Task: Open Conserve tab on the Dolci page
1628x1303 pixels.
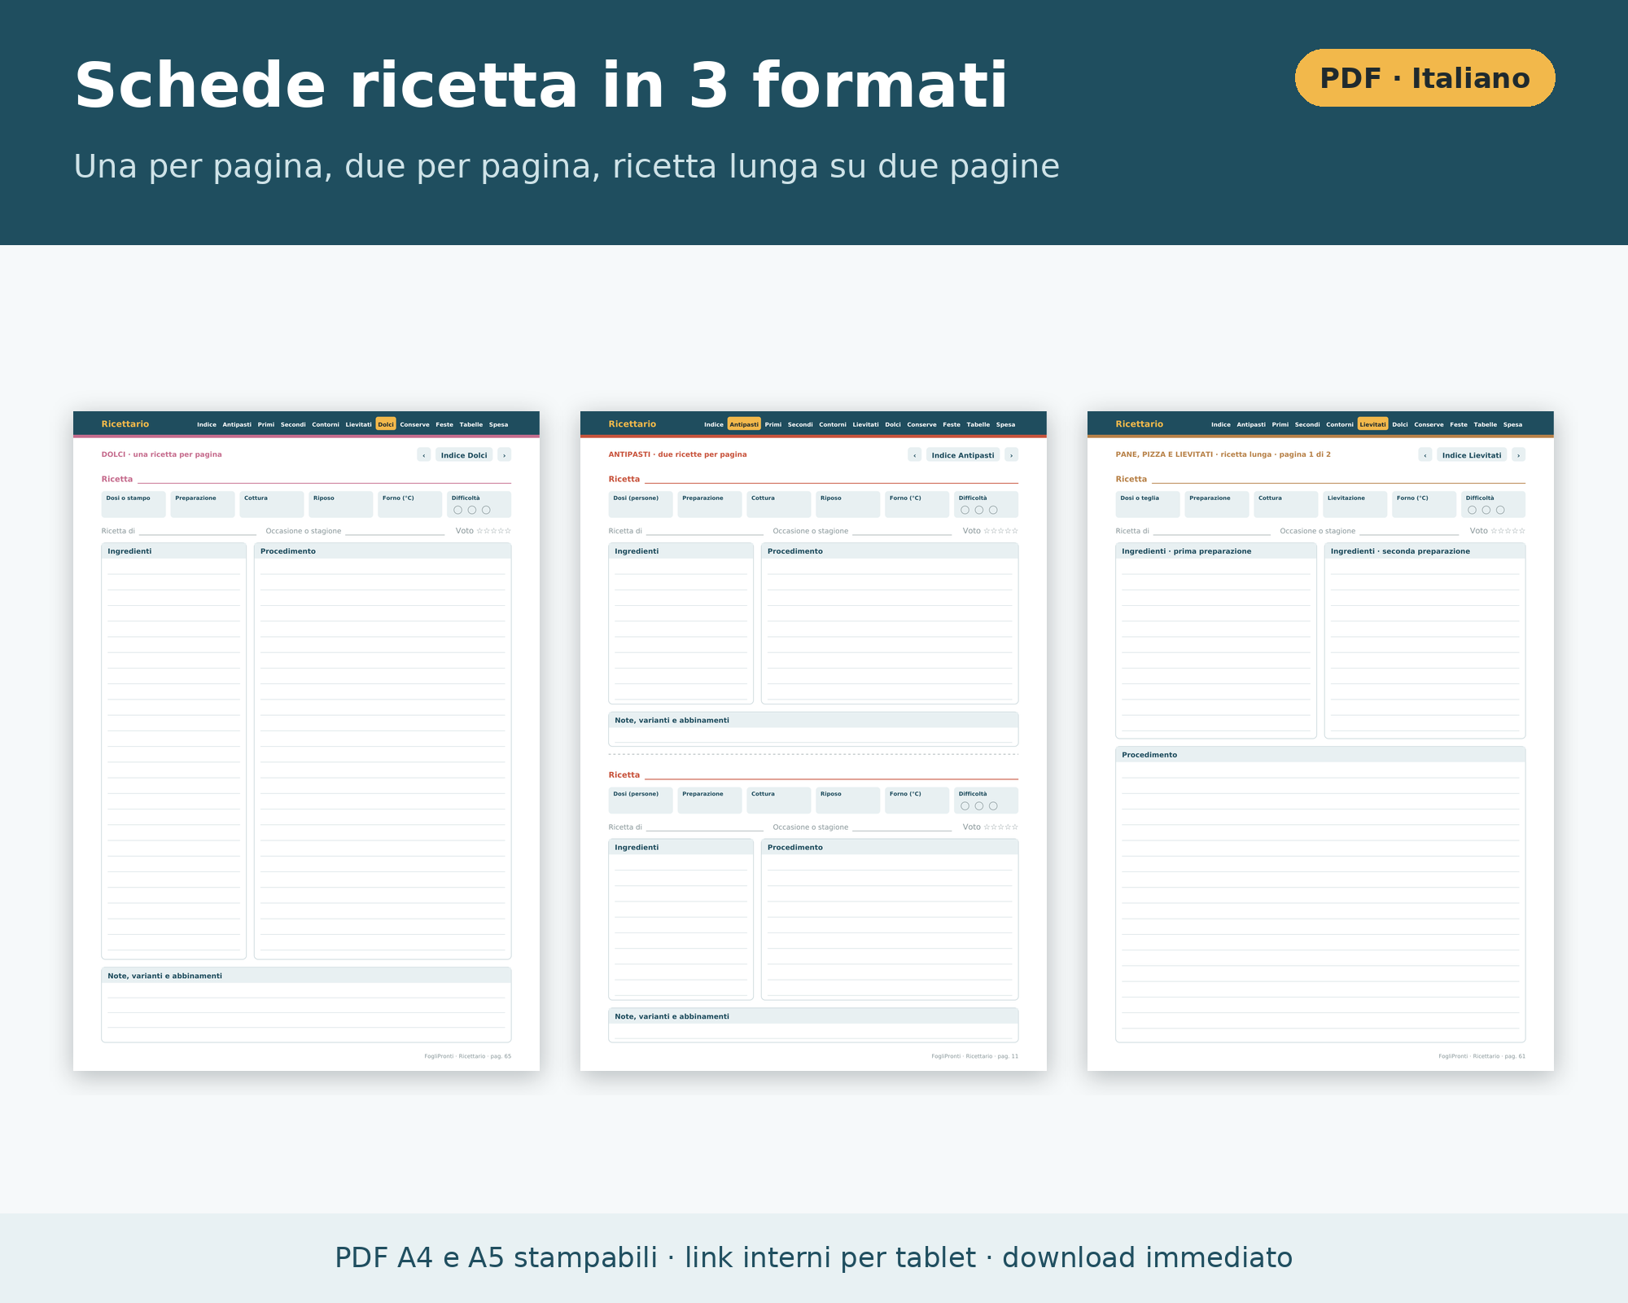Action: (x=414, y=424)
